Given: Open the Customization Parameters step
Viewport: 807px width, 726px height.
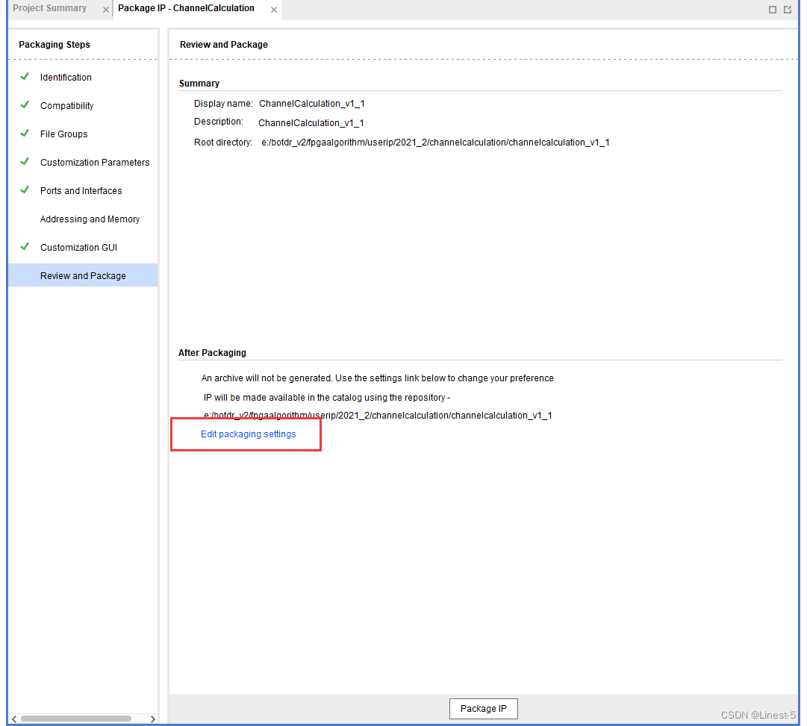Looking at the screenshot, I should pyautogui.click(x=95, y=162).
